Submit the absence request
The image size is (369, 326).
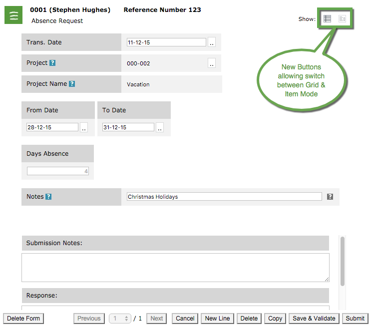click(x=355, y=319)
